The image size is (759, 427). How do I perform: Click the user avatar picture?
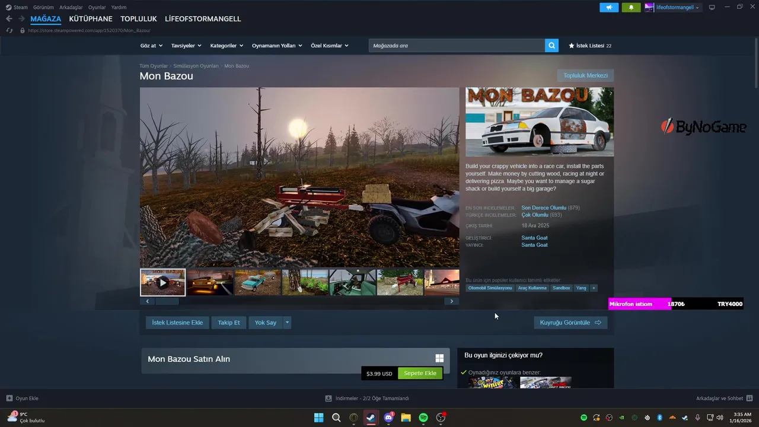pyautogui.click(x=649, y=8)
